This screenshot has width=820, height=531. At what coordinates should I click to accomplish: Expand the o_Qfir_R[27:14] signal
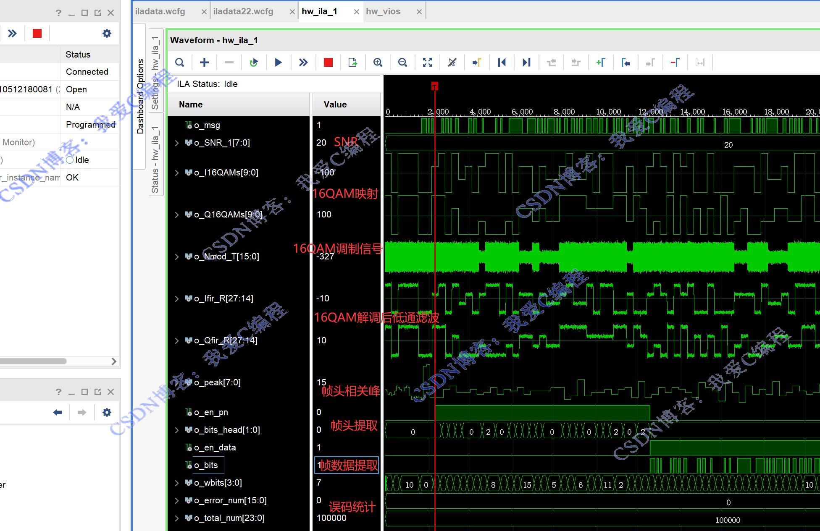pos(177,340)
